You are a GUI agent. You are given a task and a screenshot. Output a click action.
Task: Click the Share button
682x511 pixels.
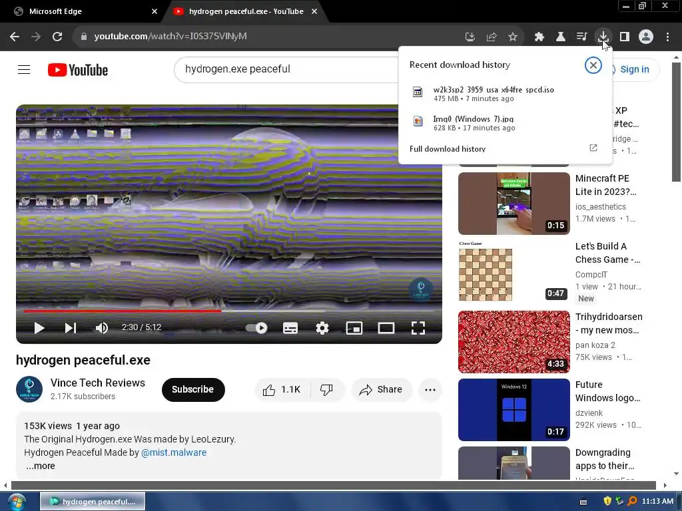(x=381, y=390)
